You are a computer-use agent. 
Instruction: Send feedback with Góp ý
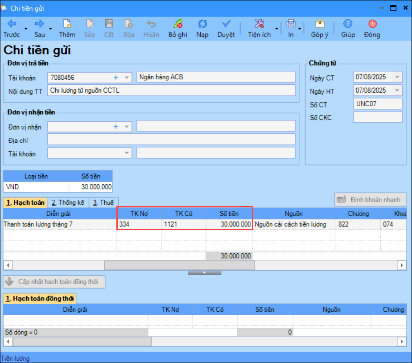[320, 29]
